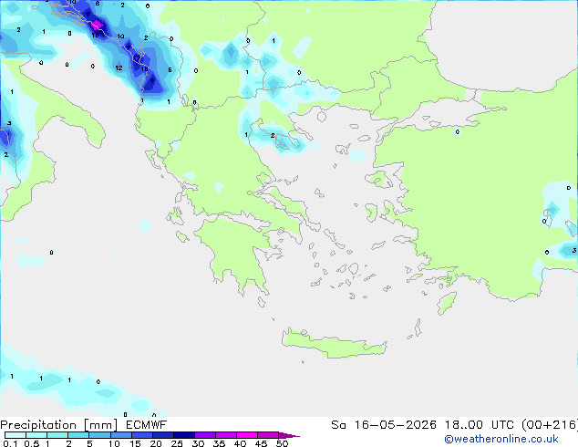Click the 45–50 mm legend swatch
The height and width of the screenshot is (447, 578).
tap(268, 435)
